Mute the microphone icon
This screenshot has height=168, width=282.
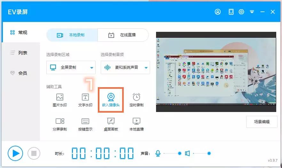[158, 153]
